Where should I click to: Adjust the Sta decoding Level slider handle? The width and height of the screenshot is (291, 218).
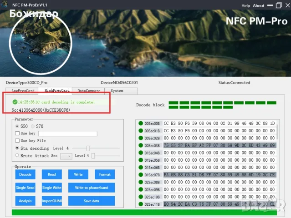[x=88, y=148]
